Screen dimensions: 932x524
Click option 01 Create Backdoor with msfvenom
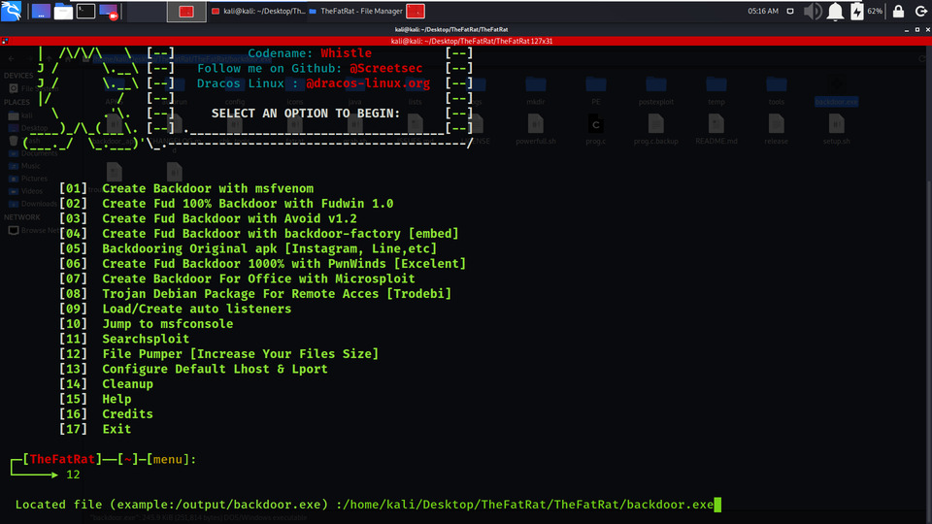click(x=186, y=188)
